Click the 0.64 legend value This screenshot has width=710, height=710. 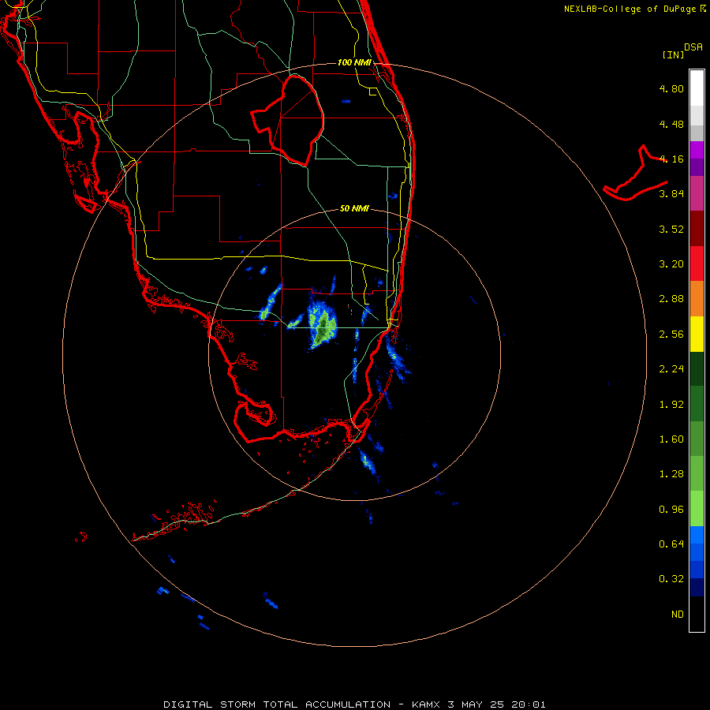click(x=671, y=544)
